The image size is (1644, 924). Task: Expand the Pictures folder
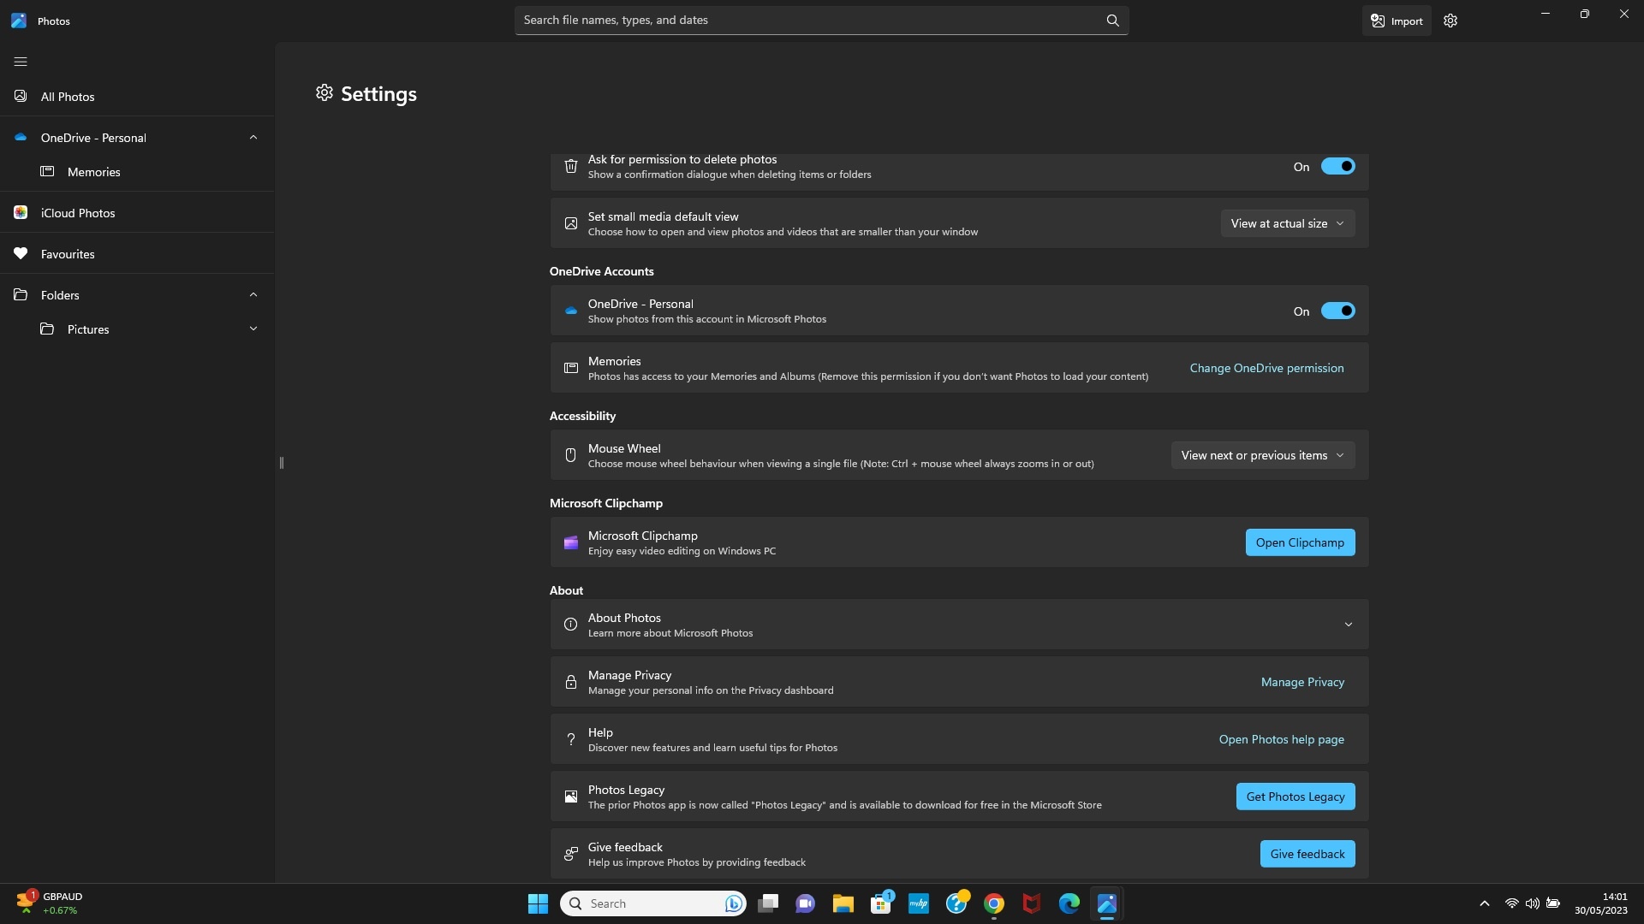coord(253,329)
